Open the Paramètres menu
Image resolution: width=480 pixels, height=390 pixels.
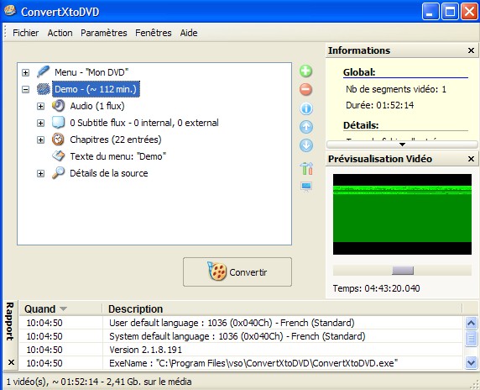pos(104,33)
